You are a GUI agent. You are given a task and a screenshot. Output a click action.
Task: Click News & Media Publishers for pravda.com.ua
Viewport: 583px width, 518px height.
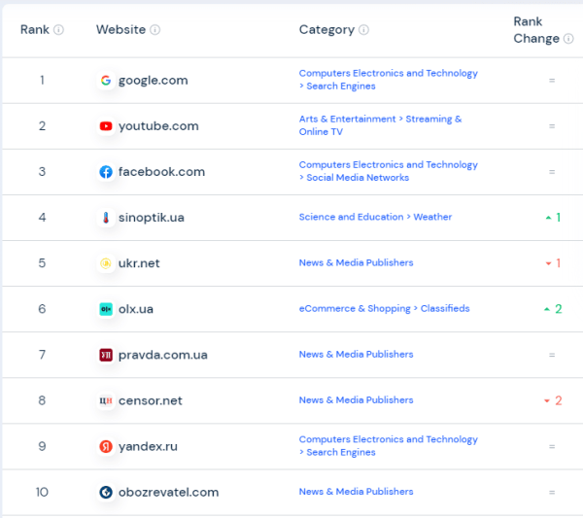[356, 355]
